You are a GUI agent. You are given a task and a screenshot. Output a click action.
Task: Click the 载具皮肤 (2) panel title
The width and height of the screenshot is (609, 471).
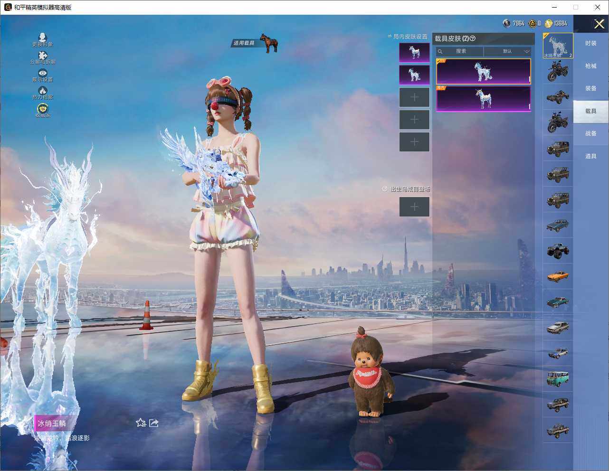coord(452,38)
